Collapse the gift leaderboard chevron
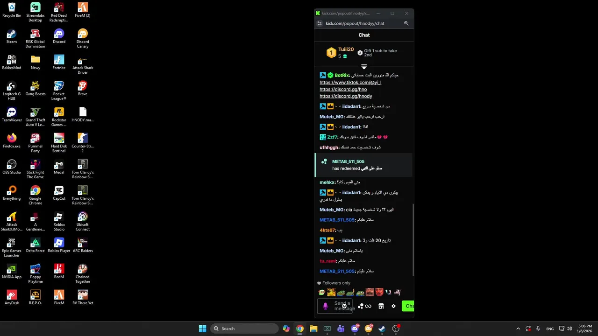Viewport: 598px width, 336px height. click(364, 67)
